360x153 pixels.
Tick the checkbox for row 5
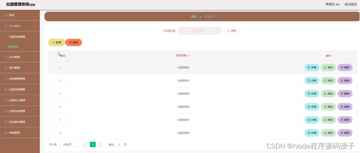pyautogui.click(x=53, y=120)
